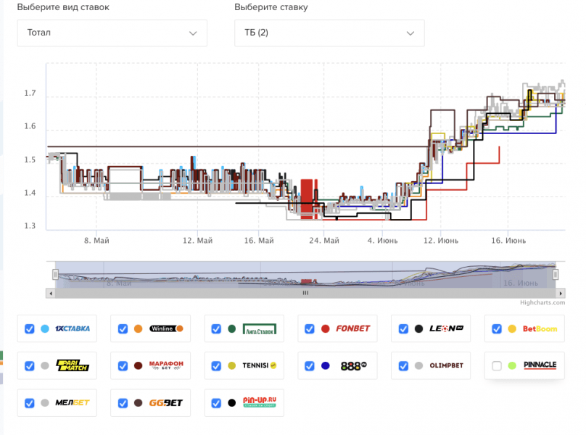
Task: Click the yellow-green Pinnacle color dot
Action: (x=512, y=365)
